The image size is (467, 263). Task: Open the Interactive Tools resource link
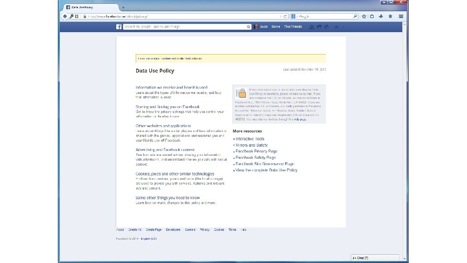coord(250,139)
